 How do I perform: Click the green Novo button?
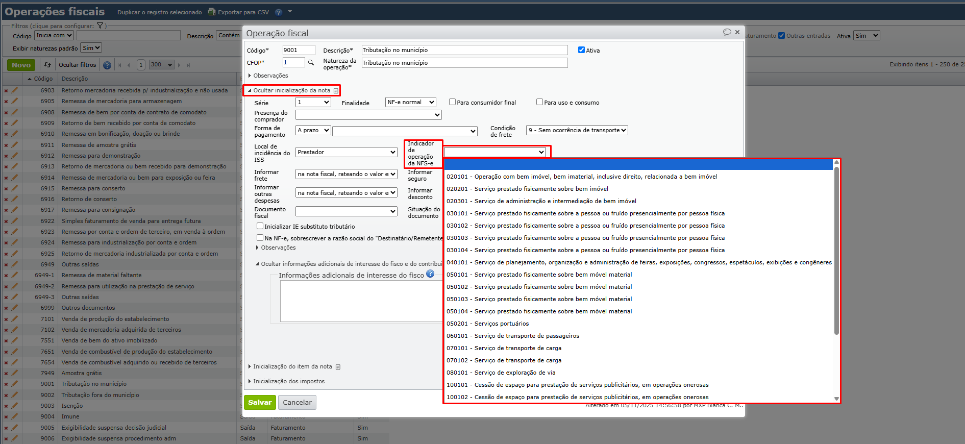click(21, 65)
